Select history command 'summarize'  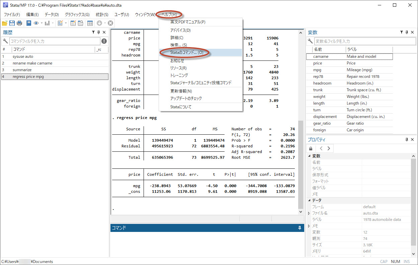coord(55,70)
